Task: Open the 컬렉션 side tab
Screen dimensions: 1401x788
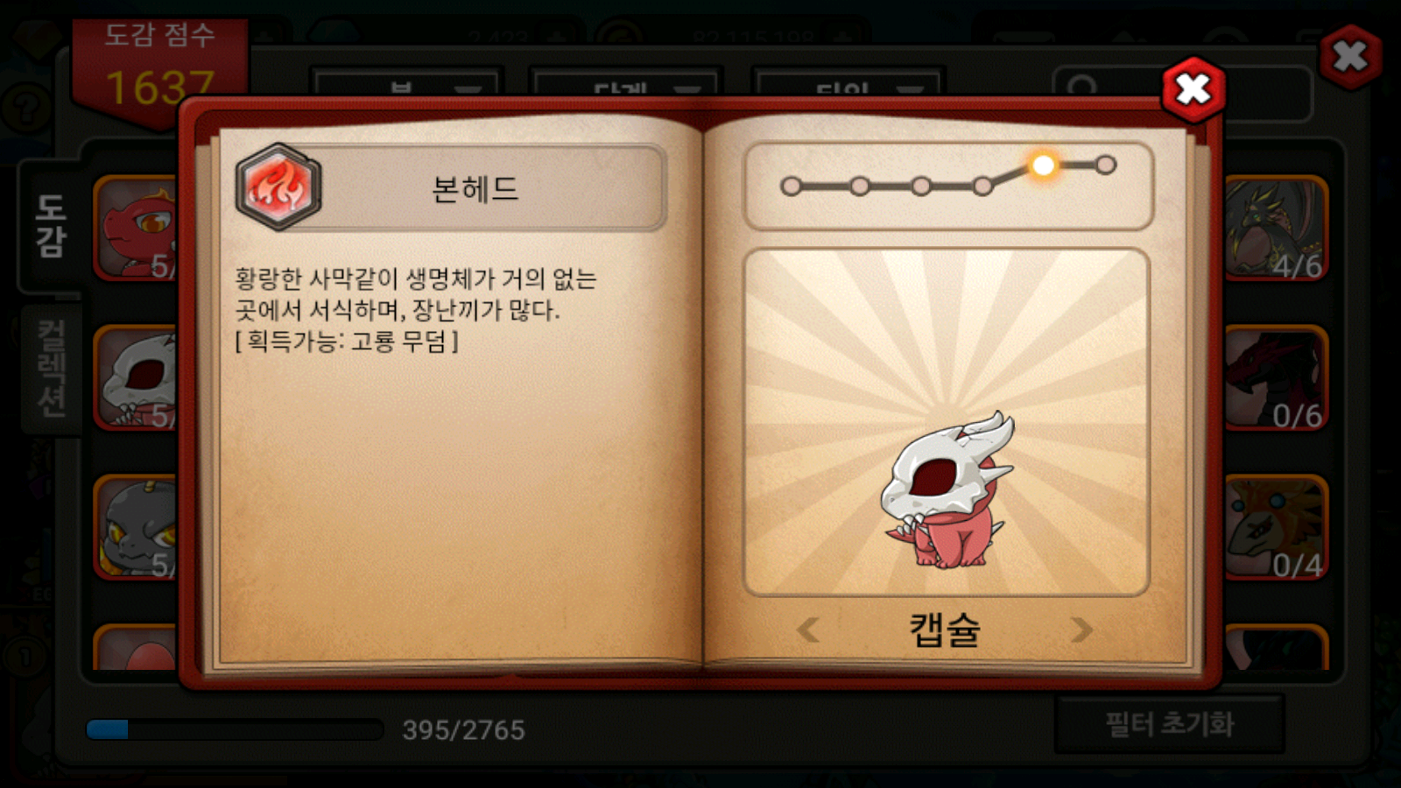Action: pyautogui.click(x=51, y=368)
